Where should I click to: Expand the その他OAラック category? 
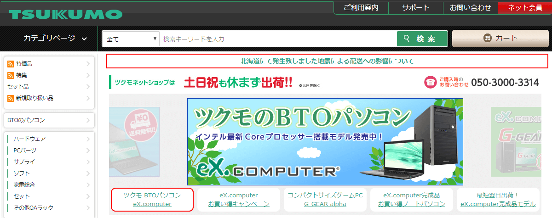[x=49, y=207]
